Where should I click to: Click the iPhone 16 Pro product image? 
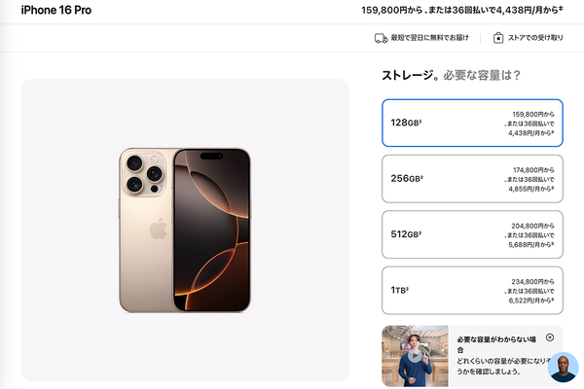pyautogui.click(x=185, y=230)
